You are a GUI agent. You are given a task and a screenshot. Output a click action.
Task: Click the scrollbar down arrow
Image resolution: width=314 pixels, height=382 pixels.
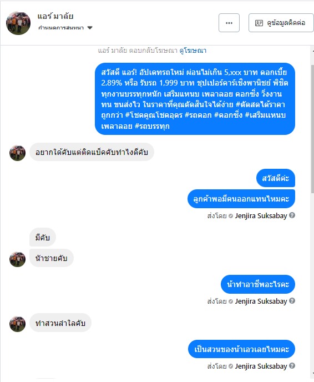tap(312, 374)
